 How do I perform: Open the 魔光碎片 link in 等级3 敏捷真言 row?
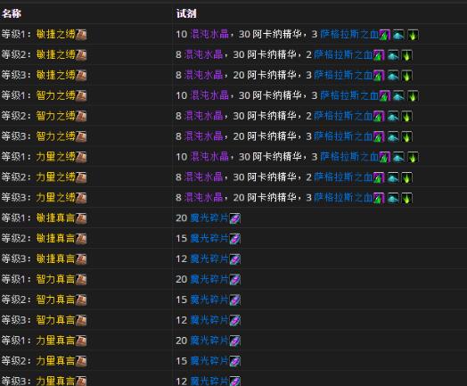(x=209, y=259)
